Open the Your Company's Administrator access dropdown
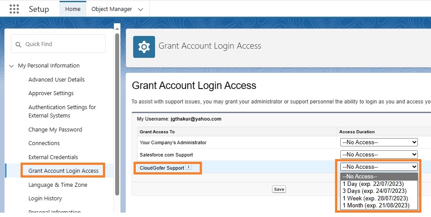 click(379, 142)
